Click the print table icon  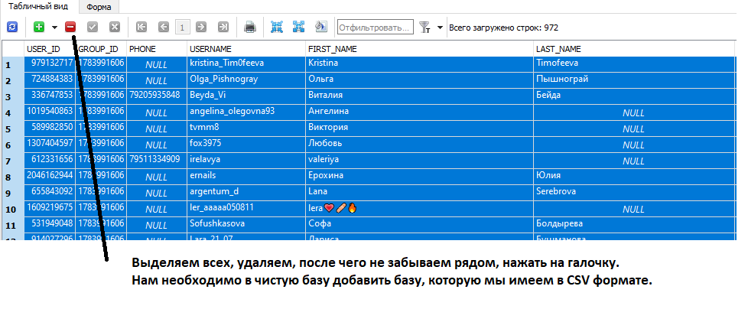(x=249, y=27)
